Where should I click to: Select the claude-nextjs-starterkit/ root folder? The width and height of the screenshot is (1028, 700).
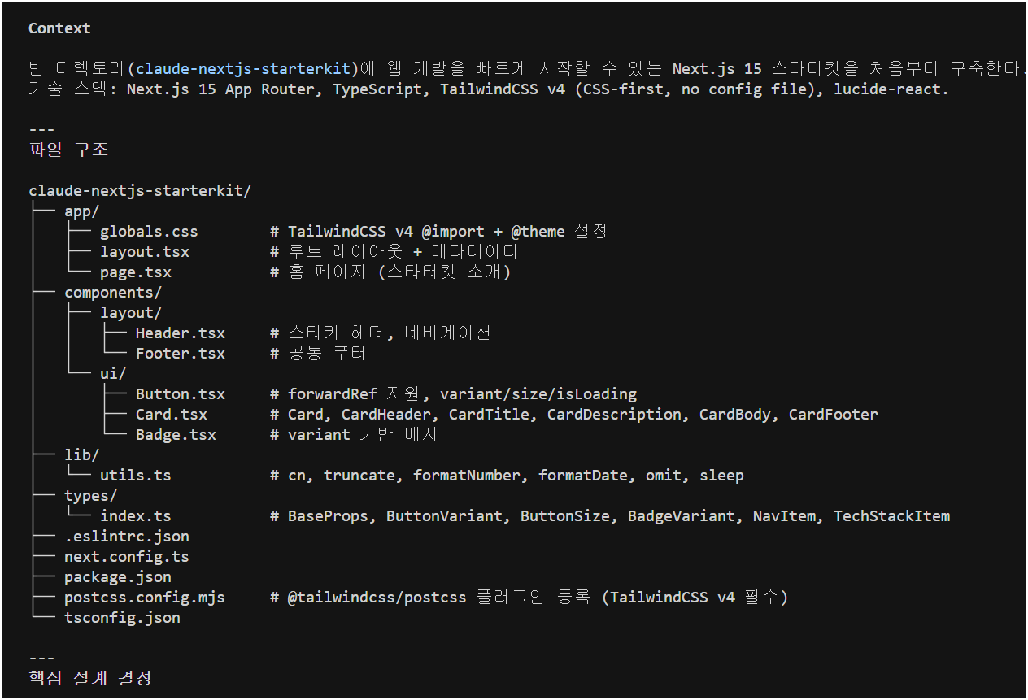click(x=140, y=191)
